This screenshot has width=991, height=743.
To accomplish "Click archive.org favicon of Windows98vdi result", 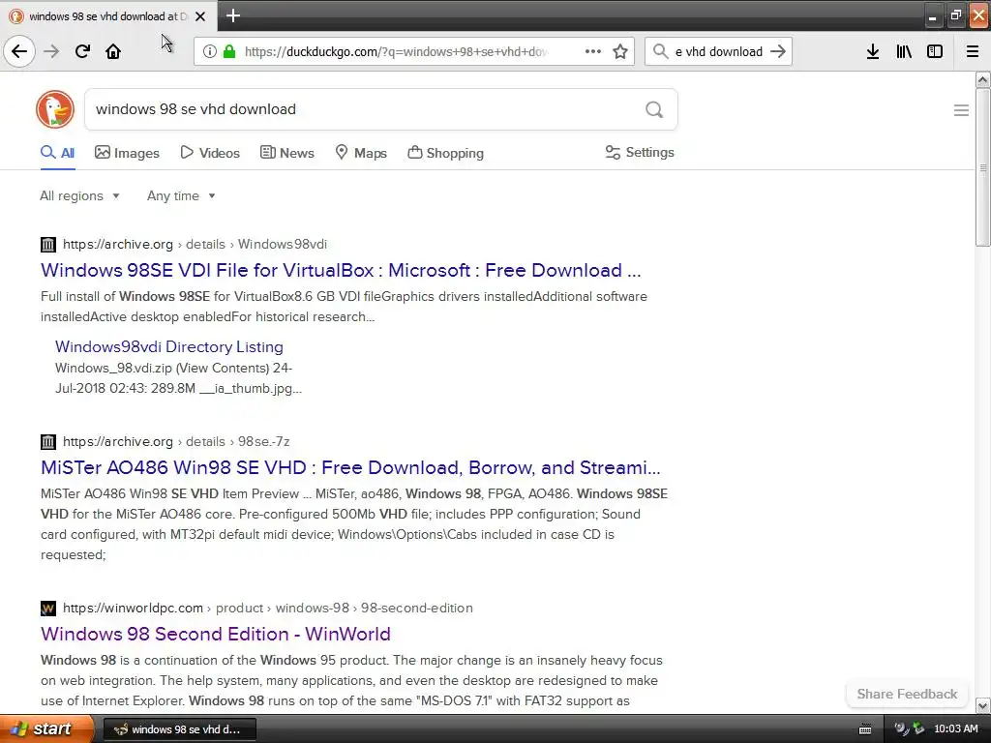I will pyautogui.click(x=48, y=245).
